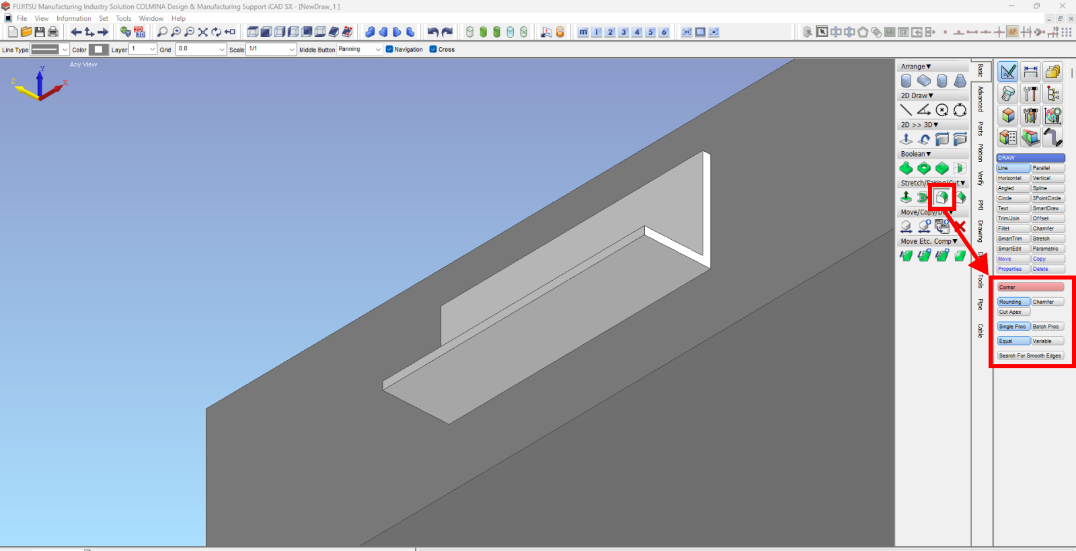
Task: Open the Line Type dropdown
Action: click(65, 50)
